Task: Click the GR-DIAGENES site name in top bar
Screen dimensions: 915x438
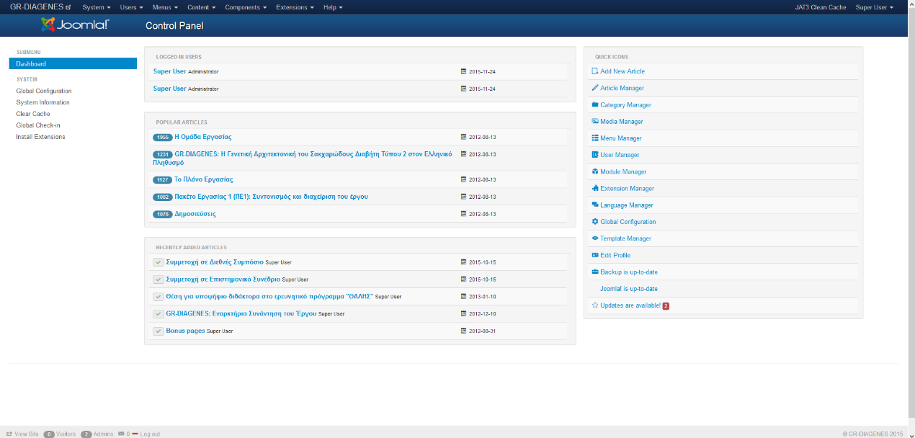Action: [x=37, y=7]
